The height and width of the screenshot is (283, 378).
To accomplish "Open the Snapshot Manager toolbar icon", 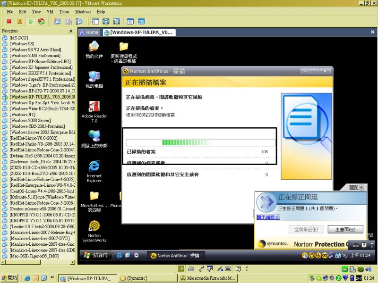I will [79, 21].
